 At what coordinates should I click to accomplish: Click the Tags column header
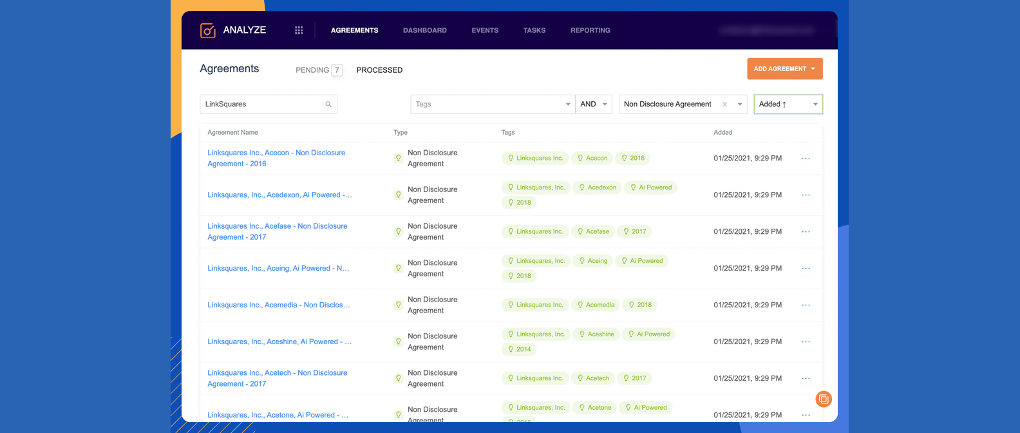tap(508, 133)
